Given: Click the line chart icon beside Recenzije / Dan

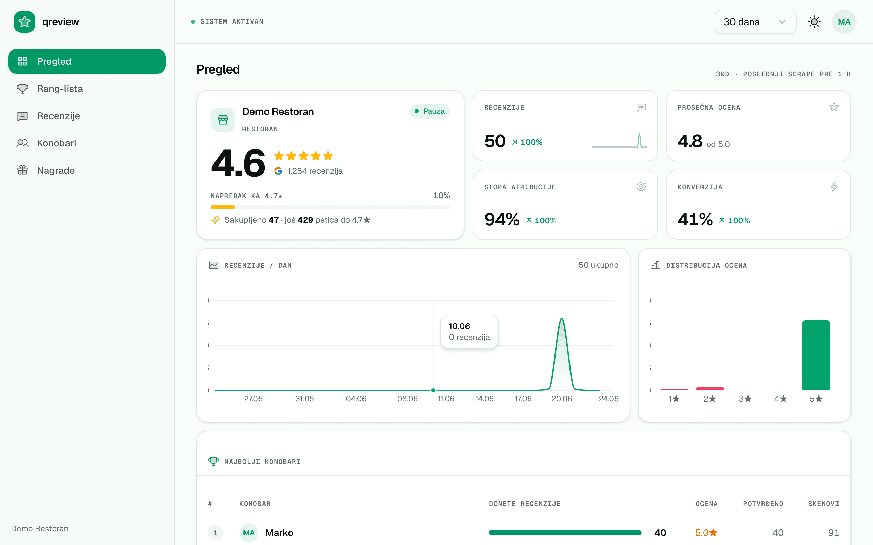Looking at the screenshot, I should click(213, 265).
